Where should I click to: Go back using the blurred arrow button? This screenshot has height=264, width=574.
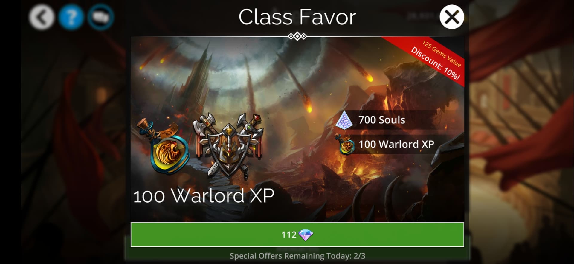click(42, 17)
